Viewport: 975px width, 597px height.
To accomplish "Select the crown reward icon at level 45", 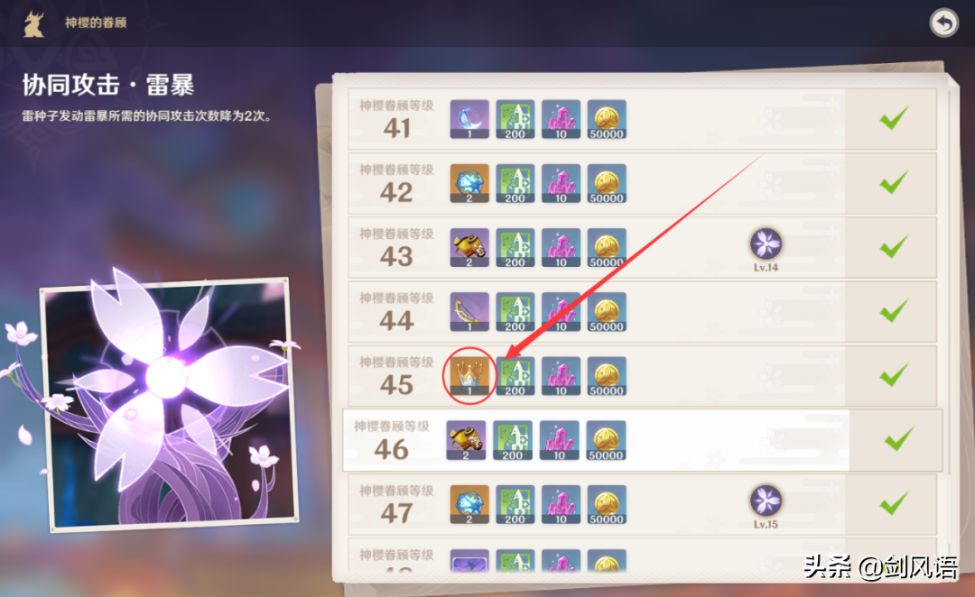I will click(x=469, y=376).
